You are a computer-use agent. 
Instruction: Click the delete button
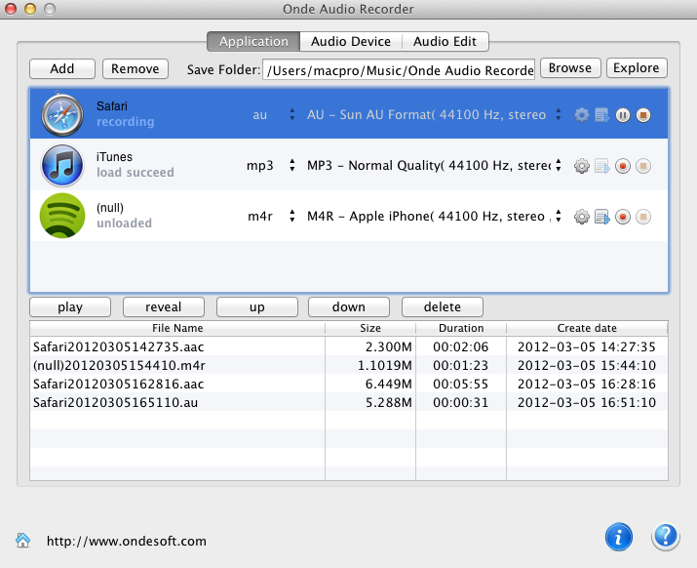[x=443, y=307]
